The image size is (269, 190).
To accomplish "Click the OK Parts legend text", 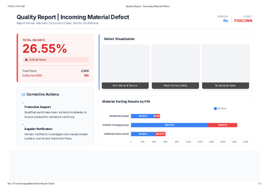I will 222,108.
